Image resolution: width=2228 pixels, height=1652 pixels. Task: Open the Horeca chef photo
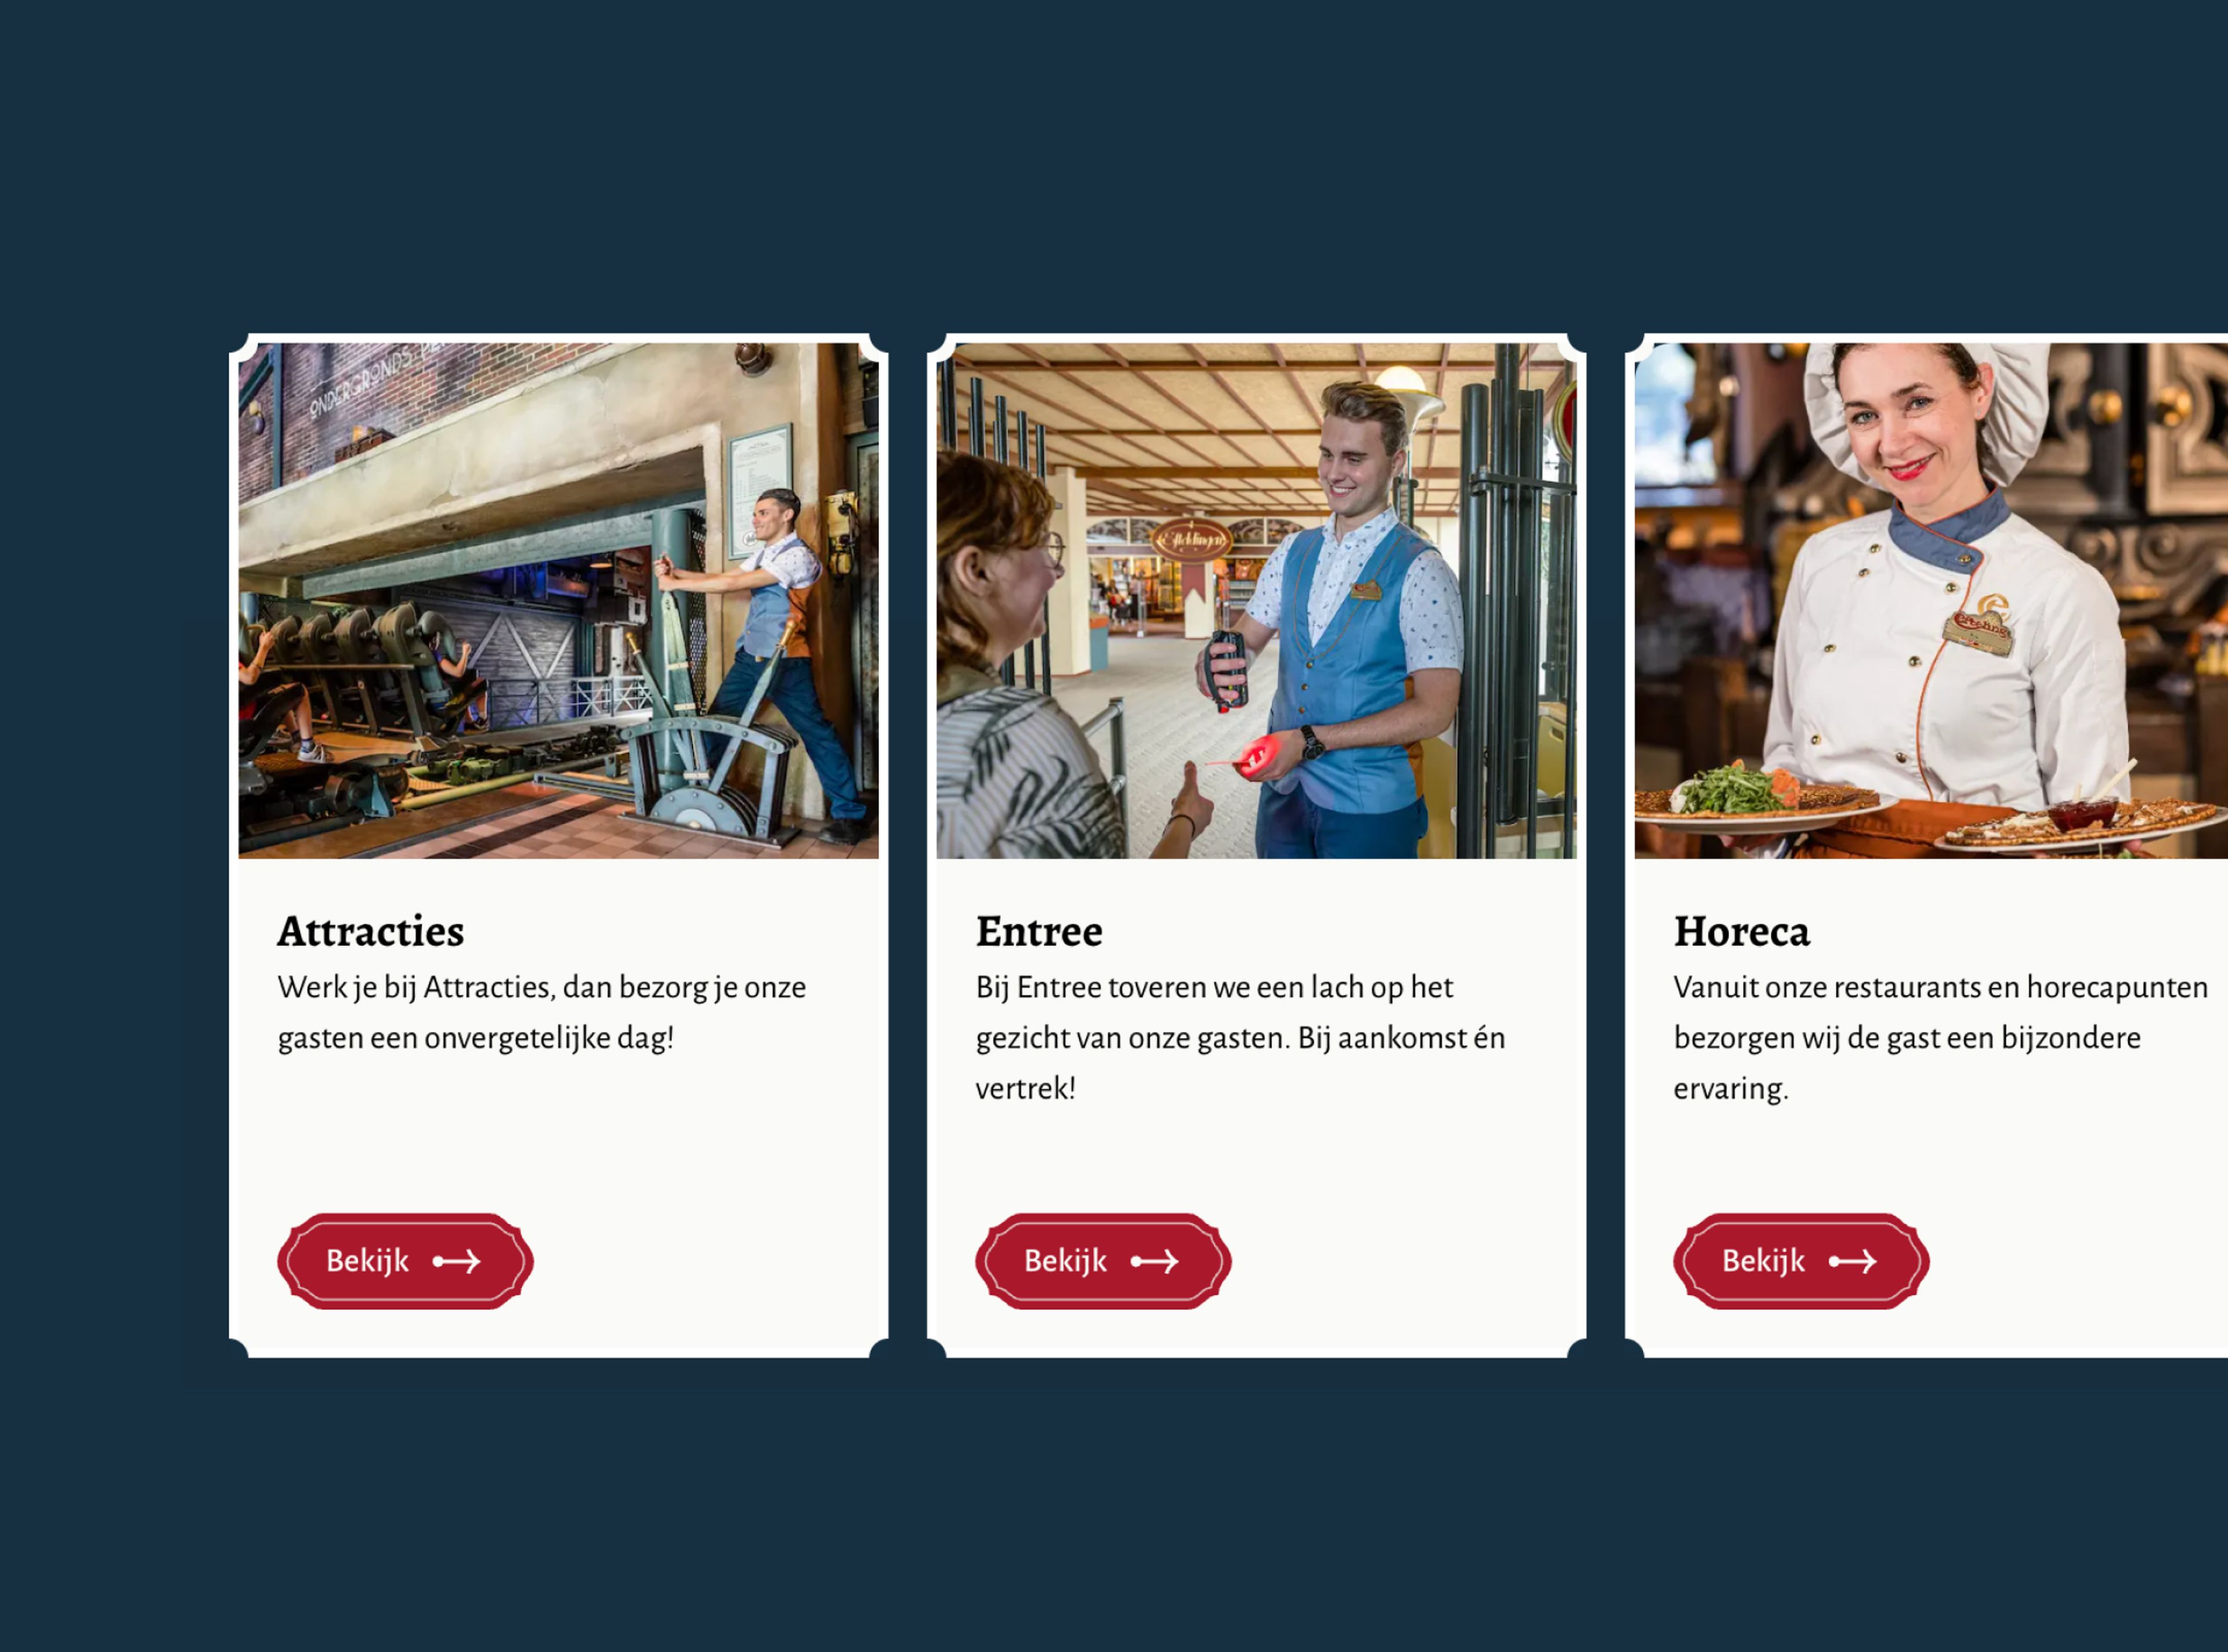click(x=1931, y=600)
